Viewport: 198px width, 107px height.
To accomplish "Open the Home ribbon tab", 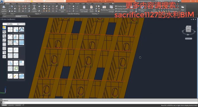I will tap(7, 4).
